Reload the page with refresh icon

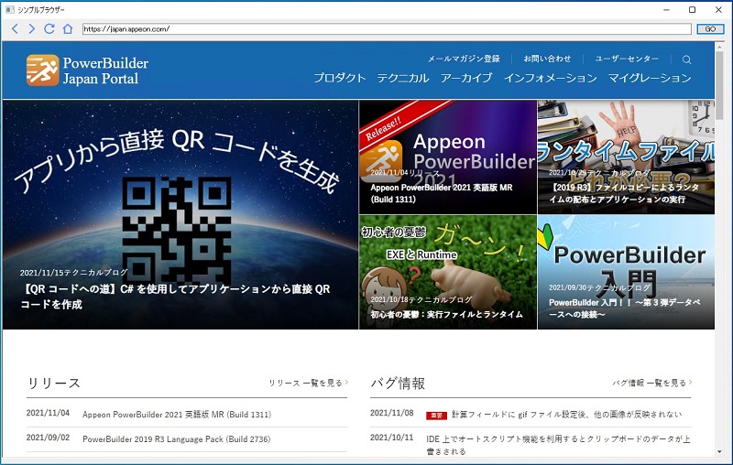(x=49, y=29)
